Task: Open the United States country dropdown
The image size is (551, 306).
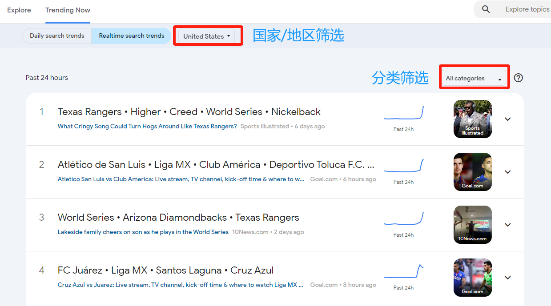Action: click(207, 36)
